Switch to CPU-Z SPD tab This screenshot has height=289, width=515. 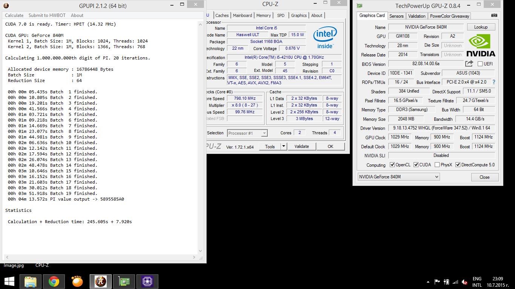[x=281, y=15]
